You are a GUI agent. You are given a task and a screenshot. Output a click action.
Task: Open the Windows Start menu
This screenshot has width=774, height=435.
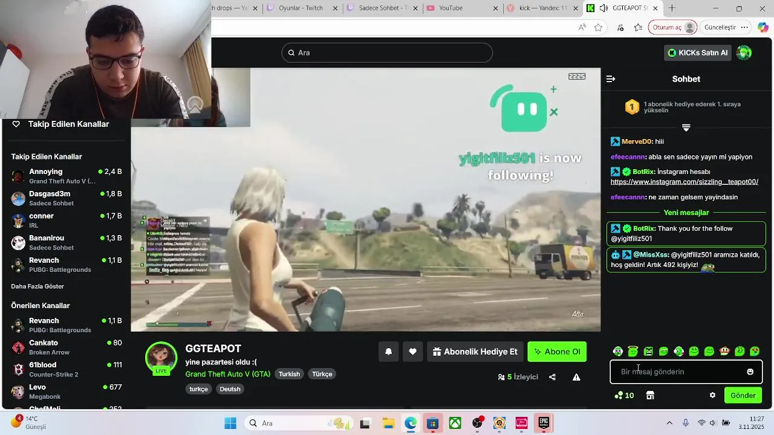click(x=230, y=423)
